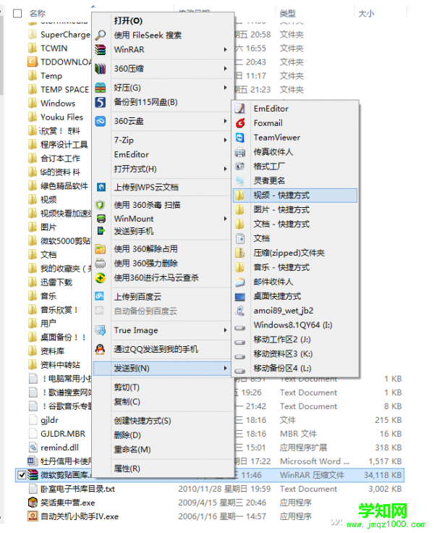Click the 发送到手机 icon
Viewport: 434px width, 533px height.
click(101, 231)
